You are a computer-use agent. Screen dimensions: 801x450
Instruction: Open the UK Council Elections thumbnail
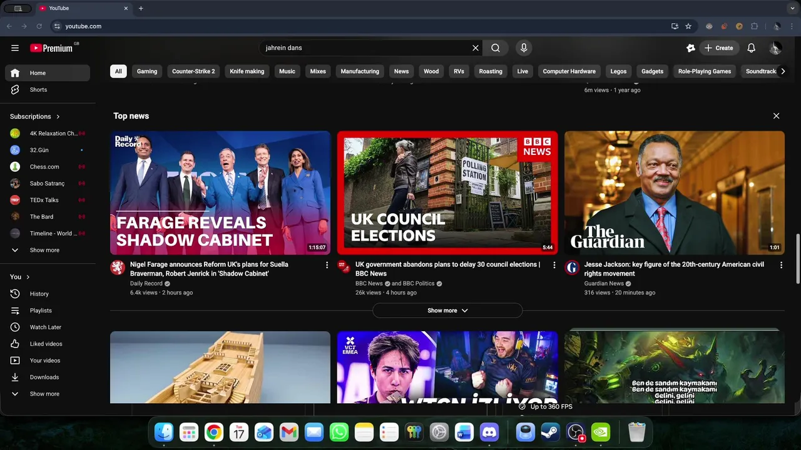pyautogui.click(x=447, y=193)
